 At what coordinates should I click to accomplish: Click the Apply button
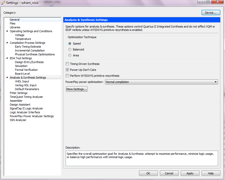click(x=190, y=173)
